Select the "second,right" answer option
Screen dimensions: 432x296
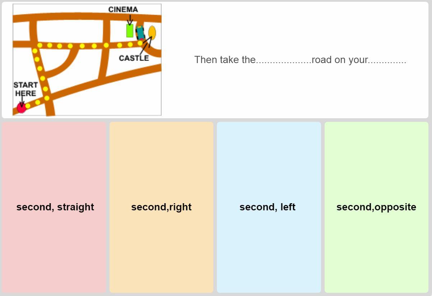pos(161,207)
